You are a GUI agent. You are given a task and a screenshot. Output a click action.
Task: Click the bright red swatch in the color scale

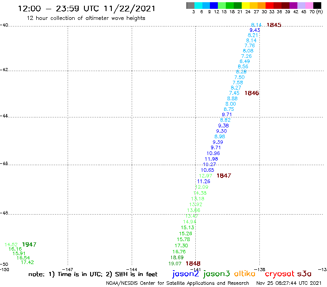pos(270,5)
